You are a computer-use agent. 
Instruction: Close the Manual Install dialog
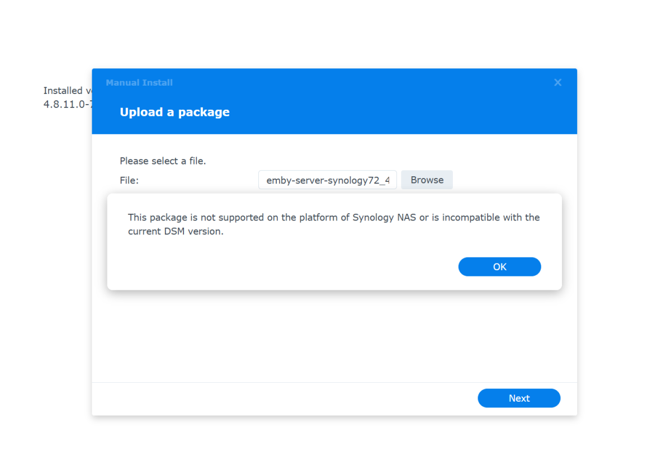tap(557, 83)
